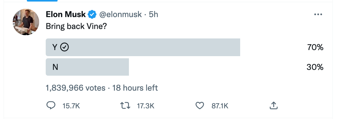Select the Y poll option bar
The image size is (345, 119).
coord(143,47)
